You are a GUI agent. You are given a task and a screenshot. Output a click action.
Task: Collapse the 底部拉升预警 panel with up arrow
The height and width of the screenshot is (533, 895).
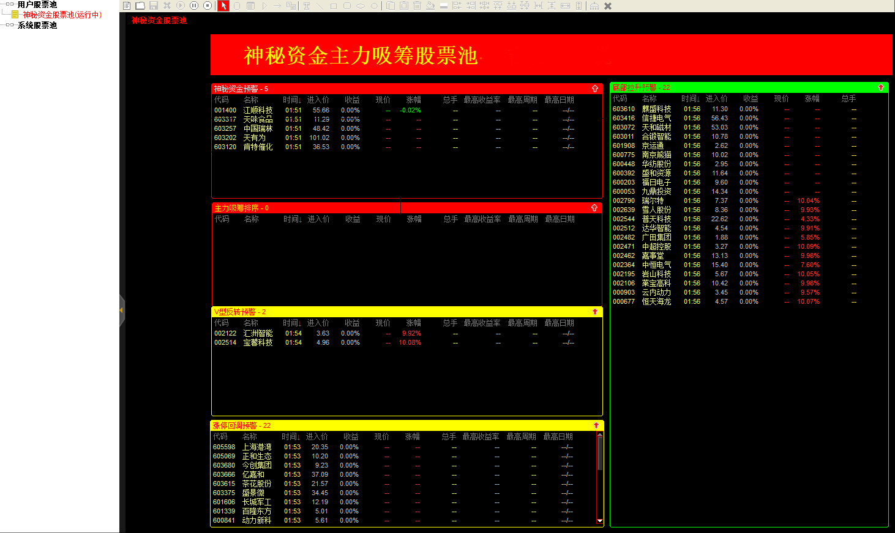(x=880, y=87)
